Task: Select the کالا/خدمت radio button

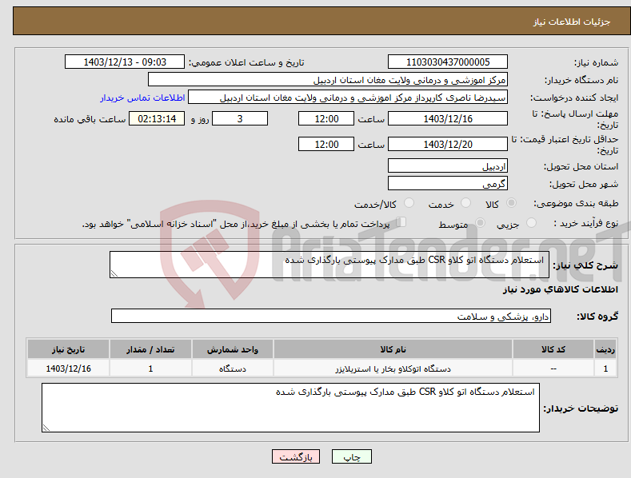Action: pyautogui.click(x=409, y=203)
